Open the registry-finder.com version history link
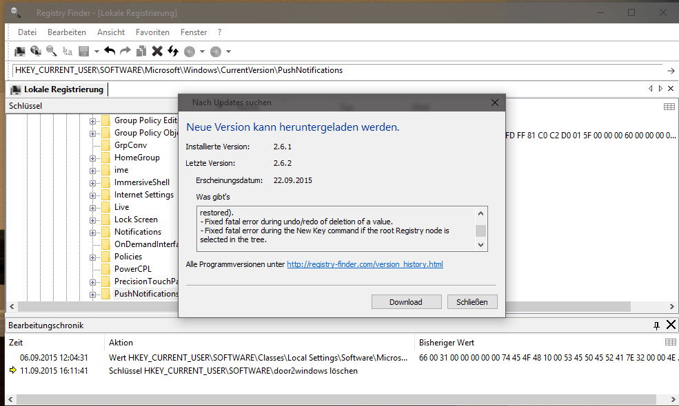The width and height of the screenshot is (679, 406). click(365, 264)
